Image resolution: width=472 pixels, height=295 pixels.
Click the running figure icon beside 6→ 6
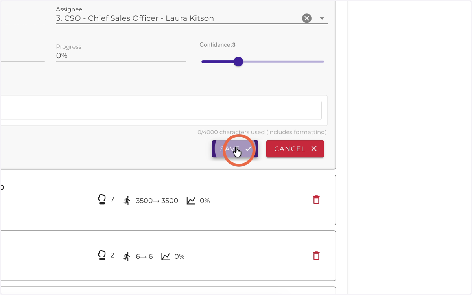click(x=127, y=256)
